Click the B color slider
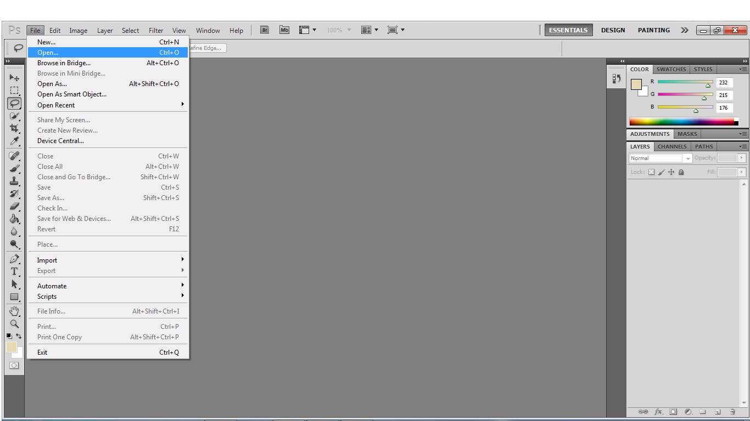The image size is (750, 421). 685,107
